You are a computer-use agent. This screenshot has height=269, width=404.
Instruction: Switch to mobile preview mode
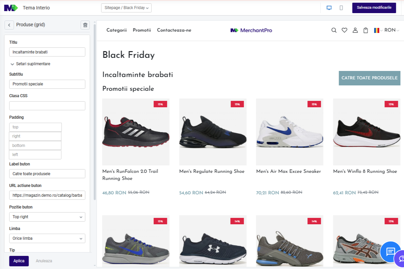(341, 8)
